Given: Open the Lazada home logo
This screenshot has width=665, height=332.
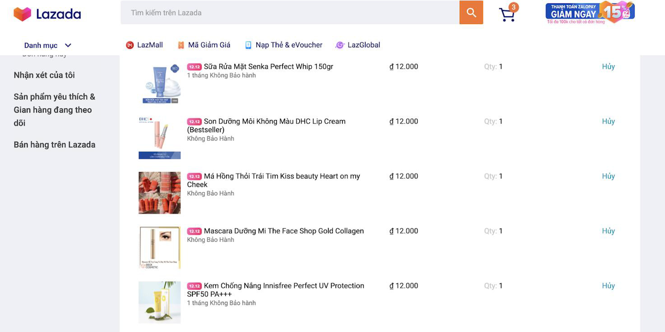Looking at the screenshot, I should pyautogui.click(x=47, y=14).
